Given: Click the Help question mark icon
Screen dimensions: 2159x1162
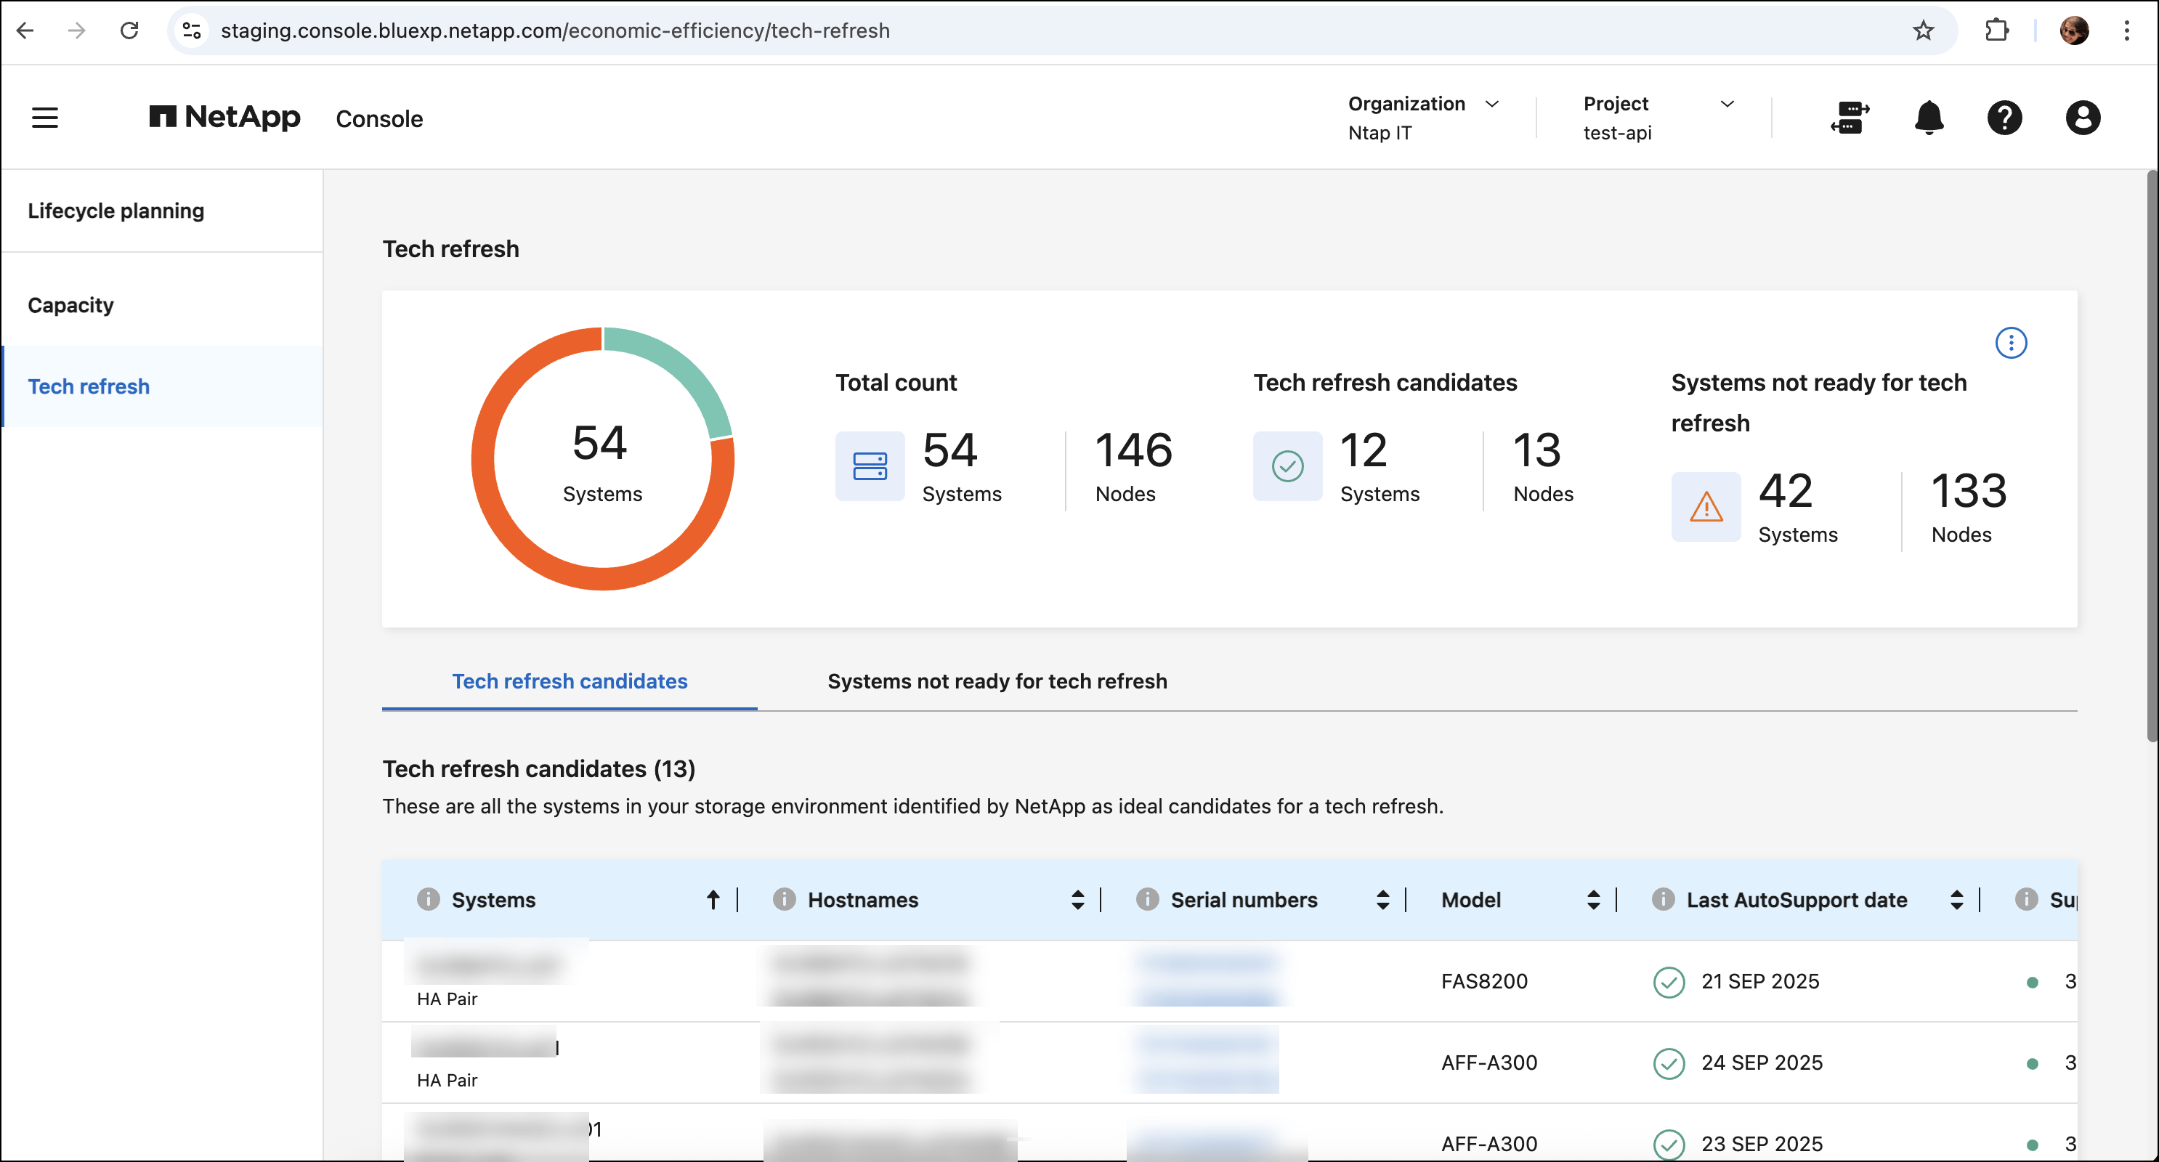Looking at the screenshot, I should click(2005, 118).
